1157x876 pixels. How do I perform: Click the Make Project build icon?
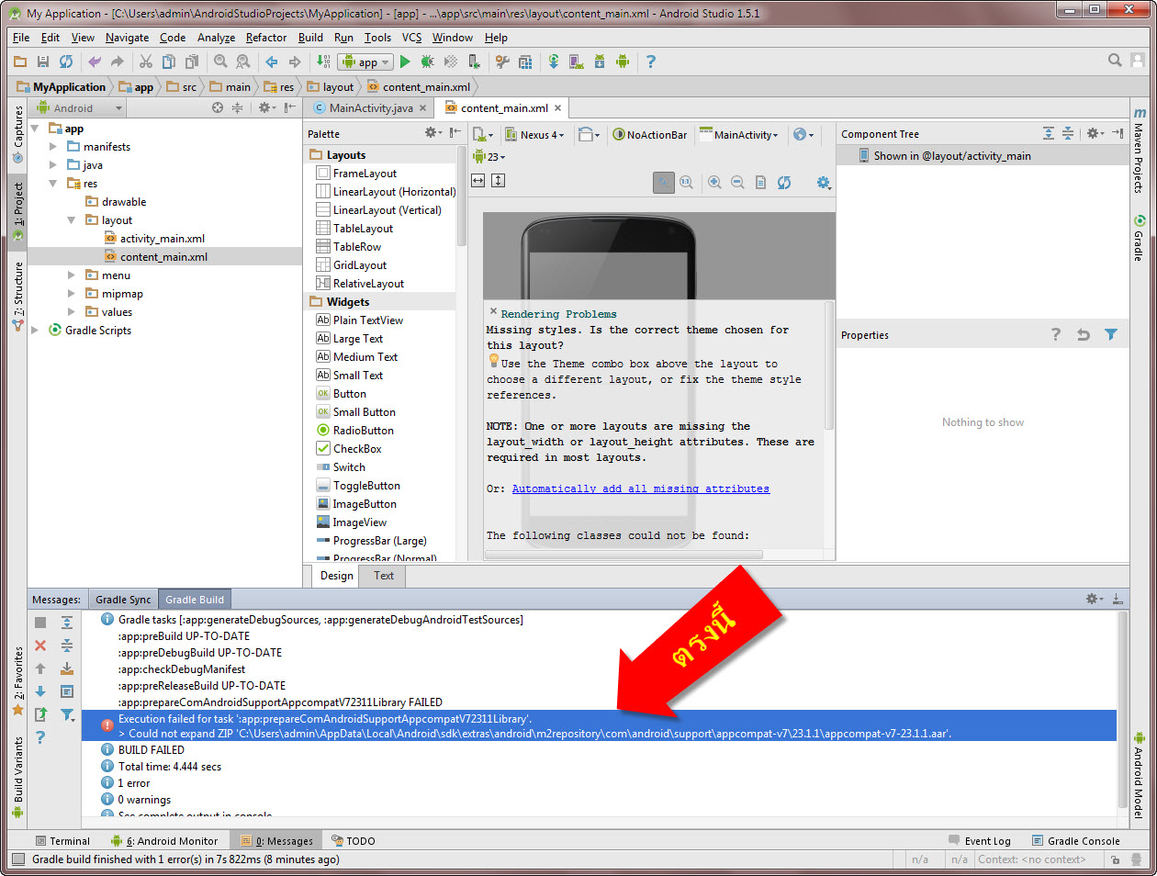(x=323, y=62)
